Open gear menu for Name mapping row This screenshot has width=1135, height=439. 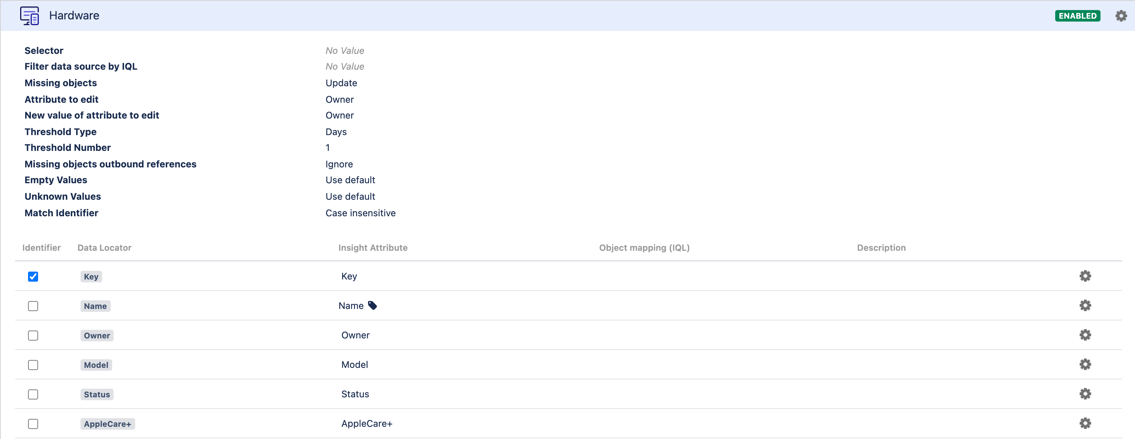1085,306
